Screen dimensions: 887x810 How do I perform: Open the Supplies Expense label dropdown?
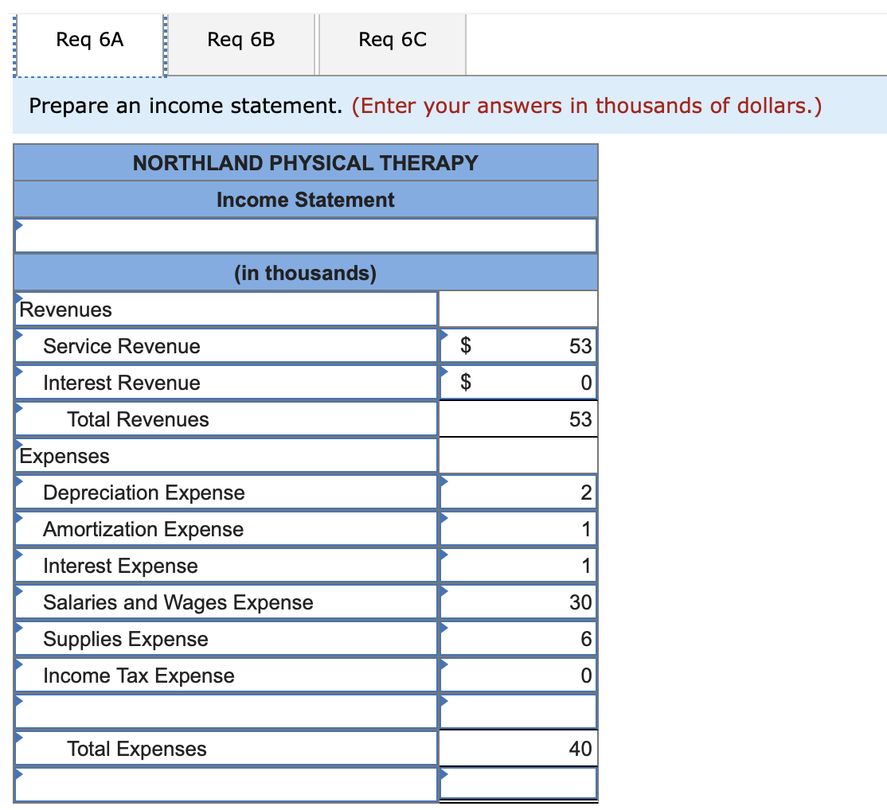[x=18, y=629]
